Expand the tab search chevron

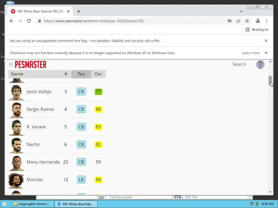click(241, 11)
